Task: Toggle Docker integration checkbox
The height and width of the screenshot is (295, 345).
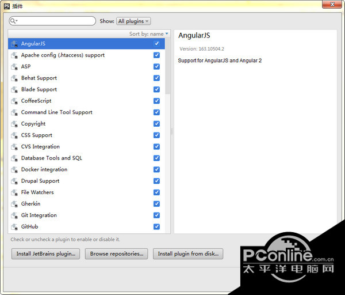Action: 156,169
